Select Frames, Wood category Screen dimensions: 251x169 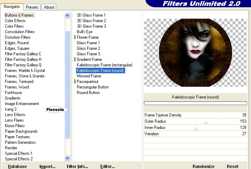point(17,87)
